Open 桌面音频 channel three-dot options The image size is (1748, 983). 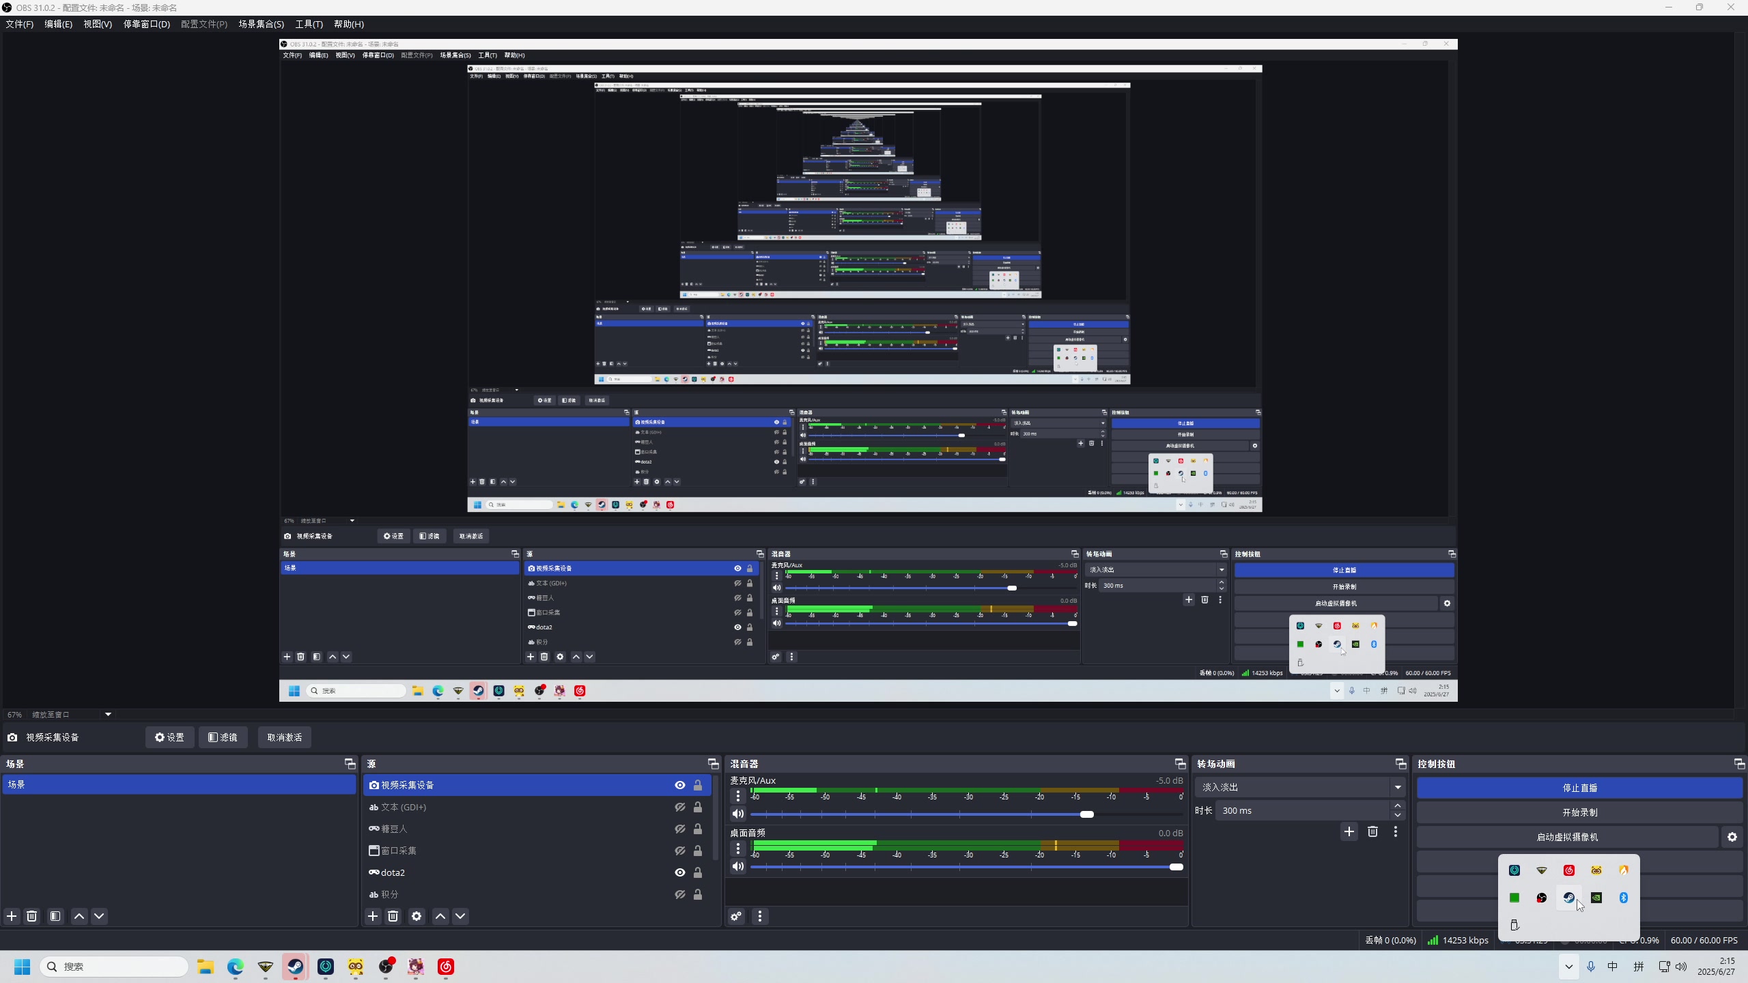pos(738,849)
